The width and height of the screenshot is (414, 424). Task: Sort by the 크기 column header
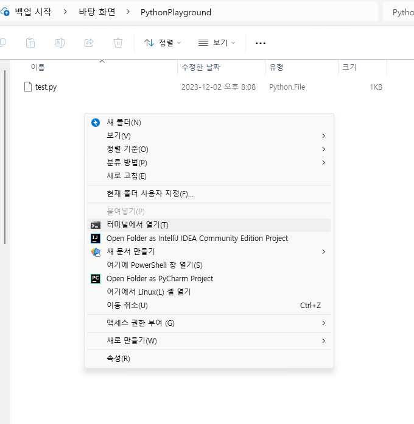click(x=349, y=67)
